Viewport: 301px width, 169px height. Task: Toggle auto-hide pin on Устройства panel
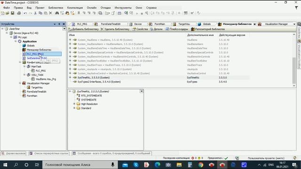coord(59,24)
